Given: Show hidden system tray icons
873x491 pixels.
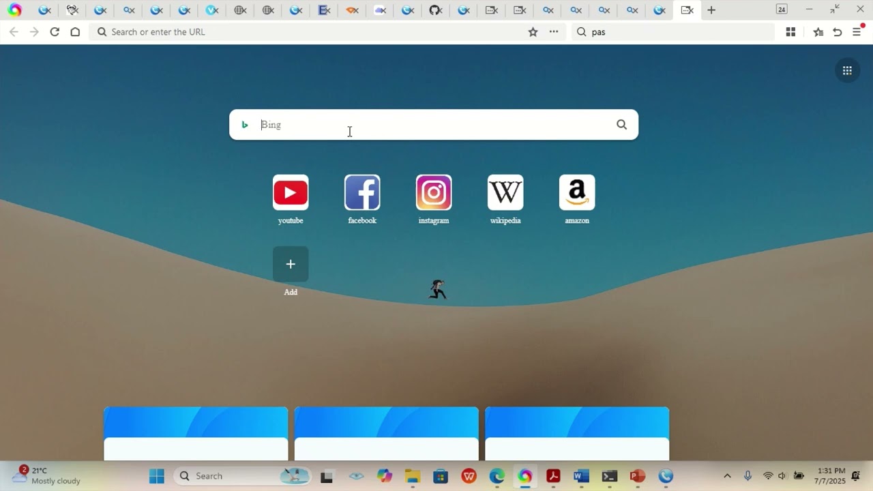Looking at the screenshot, I should [727, 476].
